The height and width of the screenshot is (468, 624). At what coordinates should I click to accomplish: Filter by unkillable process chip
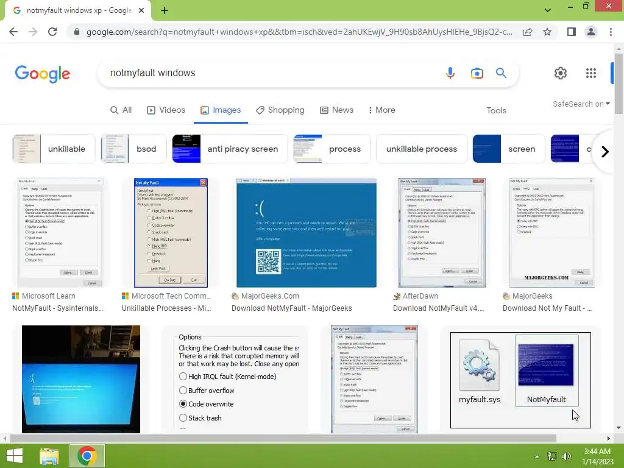(422, 149)
